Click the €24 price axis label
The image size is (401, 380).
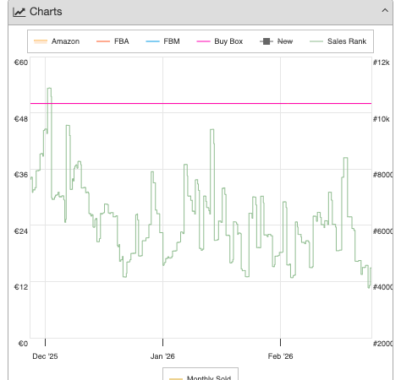point(21,231)
